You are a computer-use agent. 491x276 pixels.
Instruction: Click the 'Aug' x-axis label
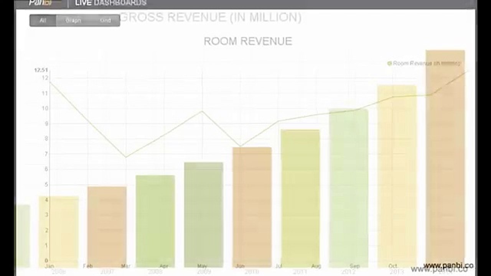click(x=316, y=266)
